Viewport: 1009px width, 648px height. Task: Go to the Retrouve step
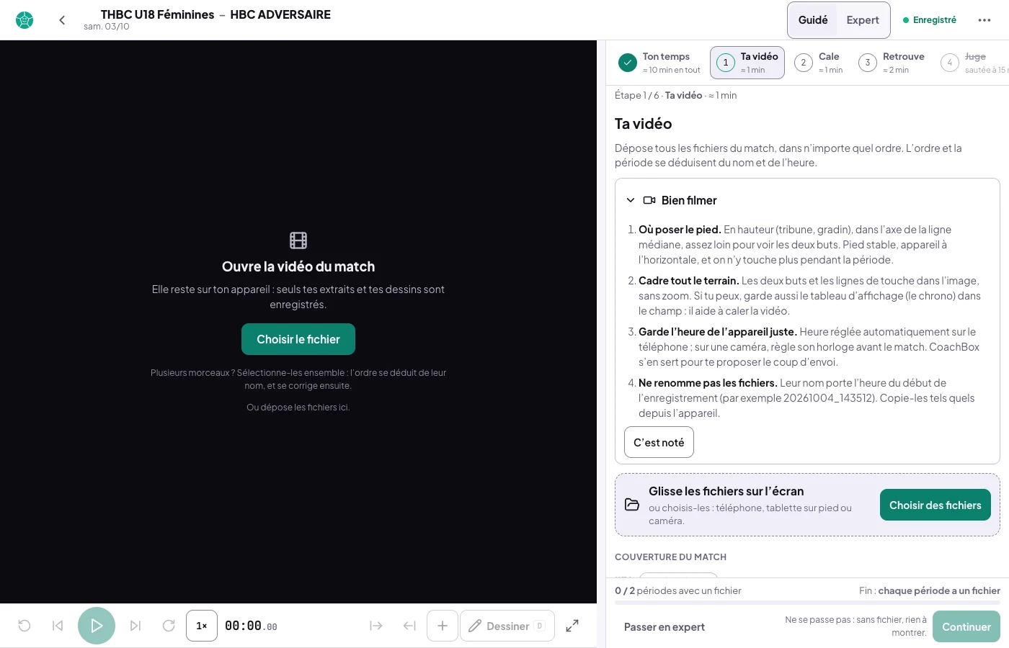click(892, 63)
